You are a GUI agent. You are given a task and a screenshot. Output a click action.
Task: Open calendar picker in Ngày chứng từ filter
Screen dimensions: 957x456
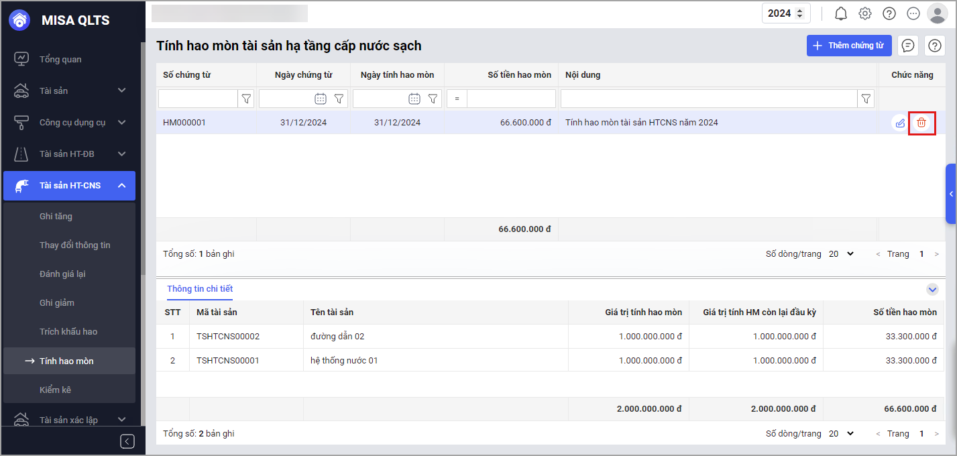(x=321, y=99)
